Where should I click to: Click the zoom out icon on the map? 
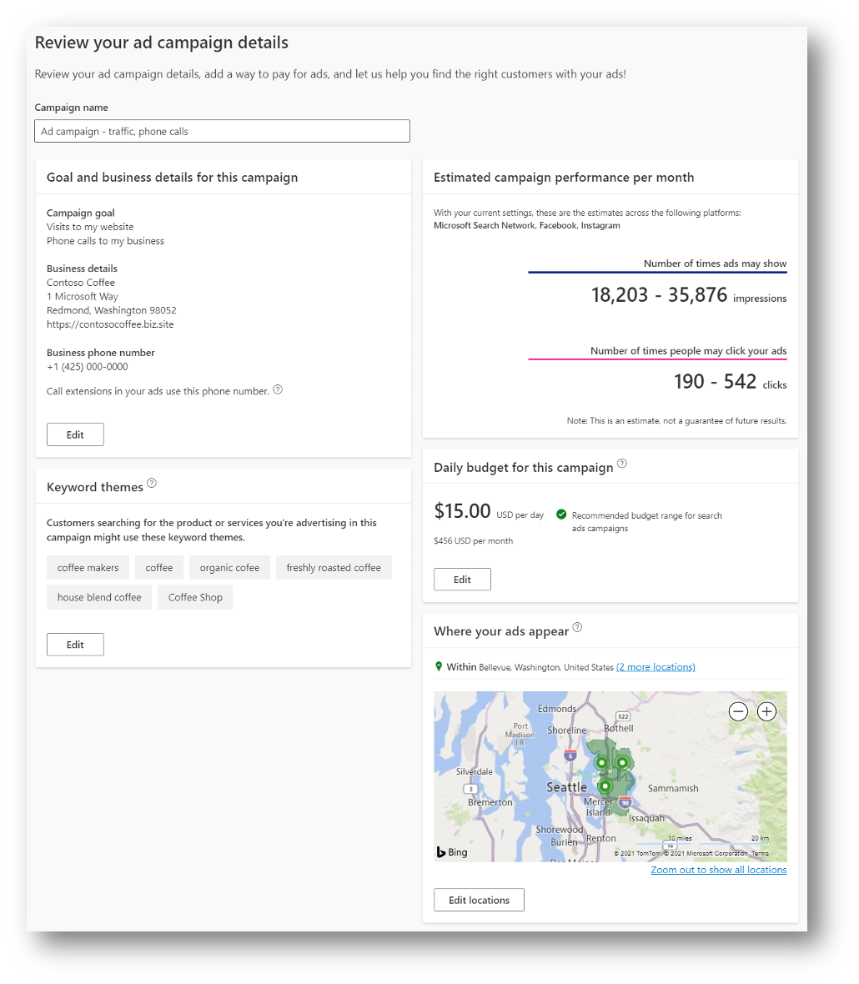pyautogui.click(x=738, y=711)
